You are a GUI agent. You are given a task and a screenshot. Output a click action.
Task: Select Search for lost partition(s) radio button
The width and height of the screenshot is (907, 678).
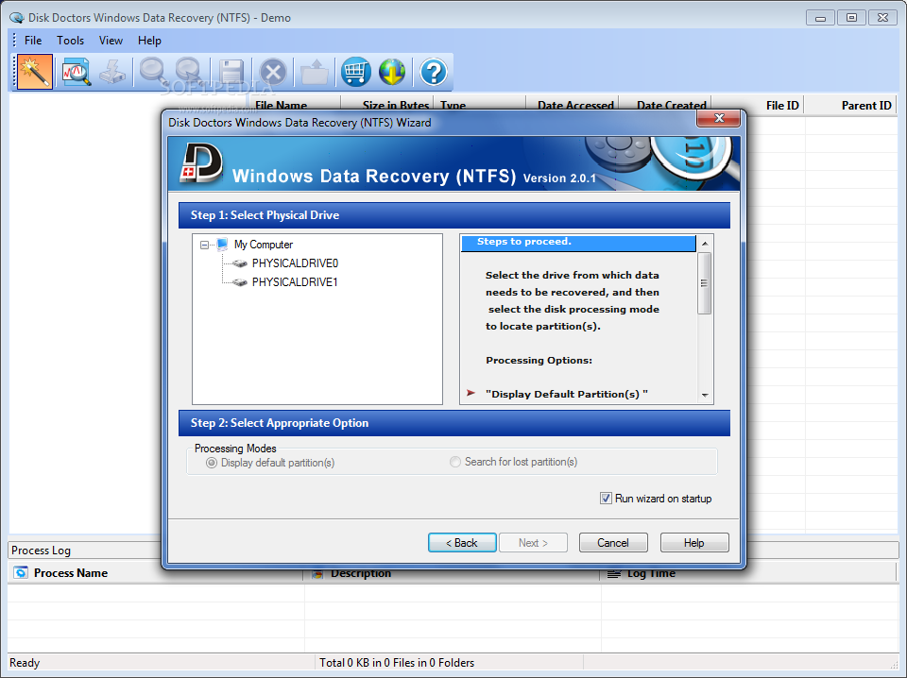[x=455, y=462]
